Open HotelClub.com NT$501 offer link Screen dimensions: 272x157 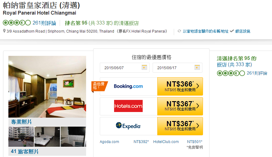click(x=178, y=142)
